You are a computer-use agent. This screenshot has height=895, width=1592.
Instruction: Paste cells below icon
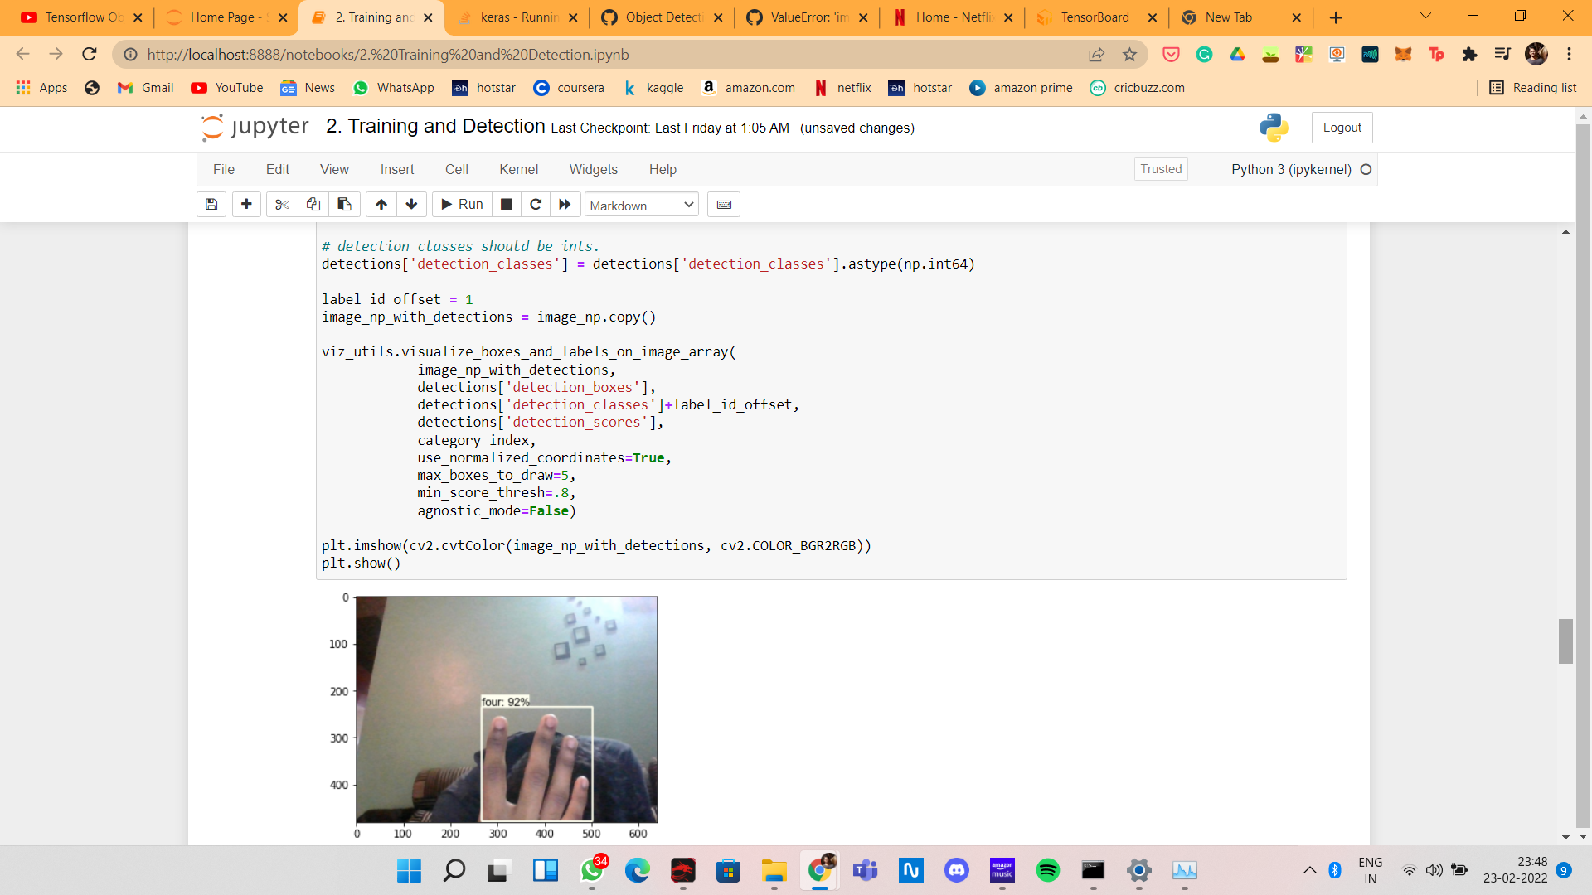344,205
